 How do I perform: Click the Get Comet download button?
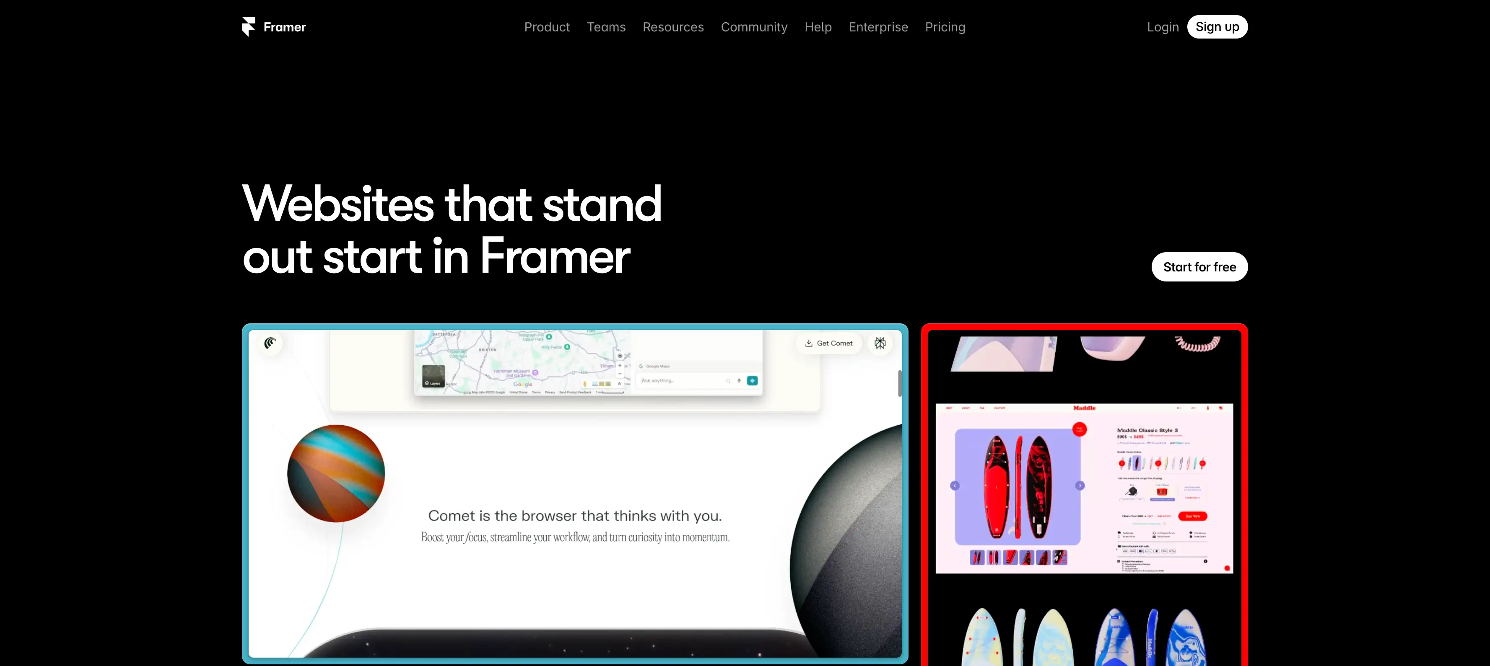(828, 343)
